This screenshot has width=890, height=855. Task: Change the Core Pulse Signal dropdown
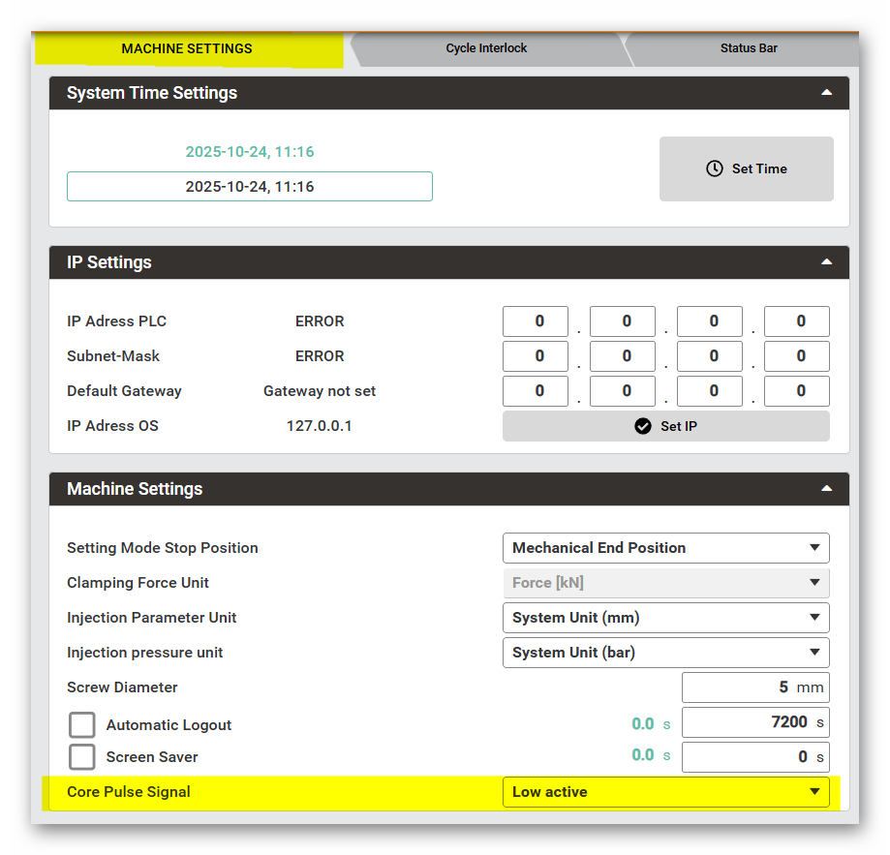[665, 792]
